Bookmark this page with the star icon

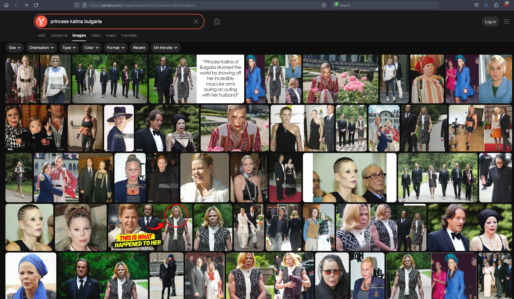pos(324,5)
